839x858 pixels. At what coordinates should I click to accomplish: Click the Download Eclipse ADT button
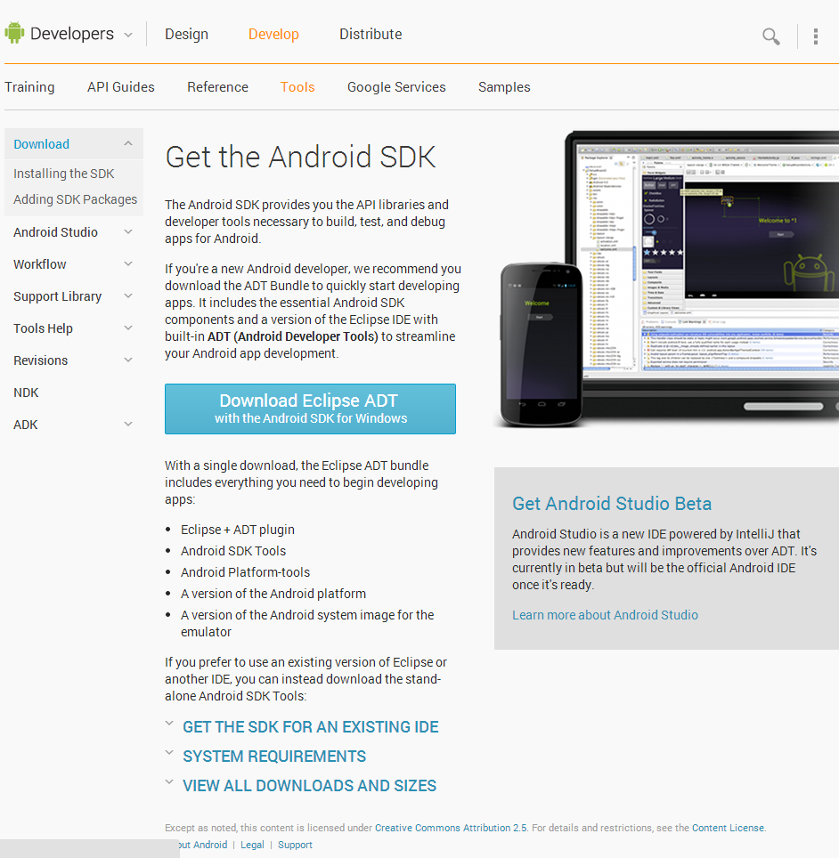click(311, 409)
